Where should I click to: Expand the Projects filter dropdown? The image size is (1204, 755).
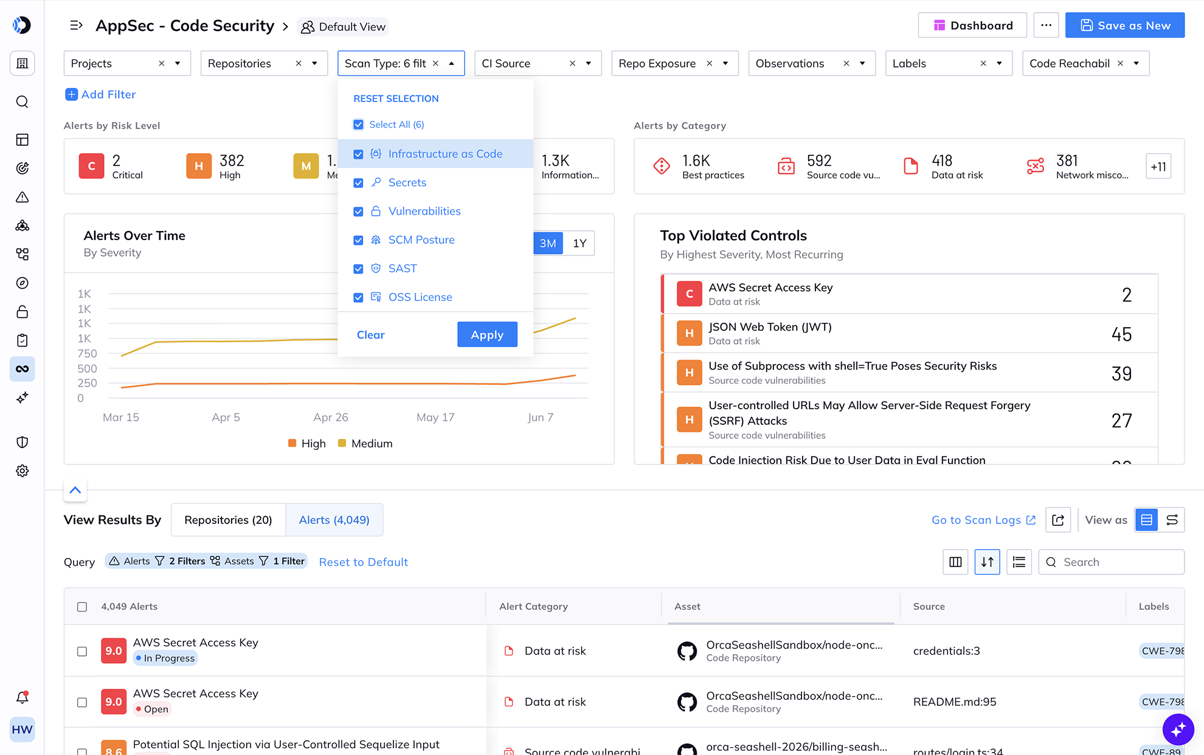(x=178, y=63)
